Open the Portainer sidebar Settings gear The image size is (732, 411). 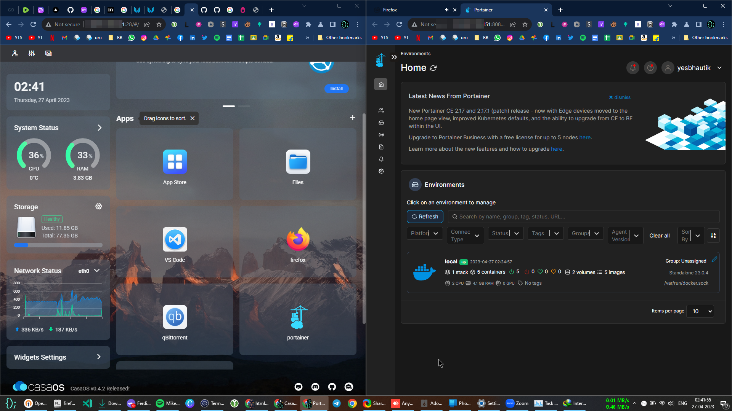coord(381,171)
